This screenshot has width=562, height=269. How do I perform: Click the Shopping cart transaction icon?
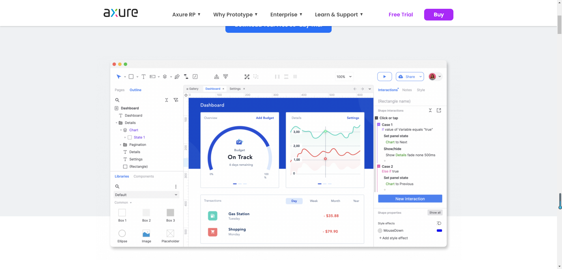tap(213, 232)
